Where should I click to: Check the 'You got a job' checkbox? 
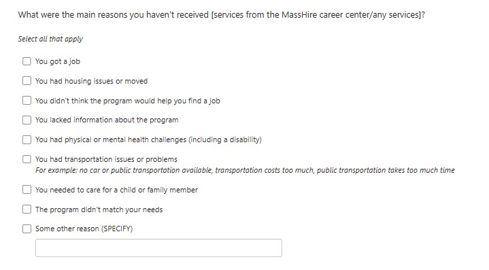[x=27, y=61]
